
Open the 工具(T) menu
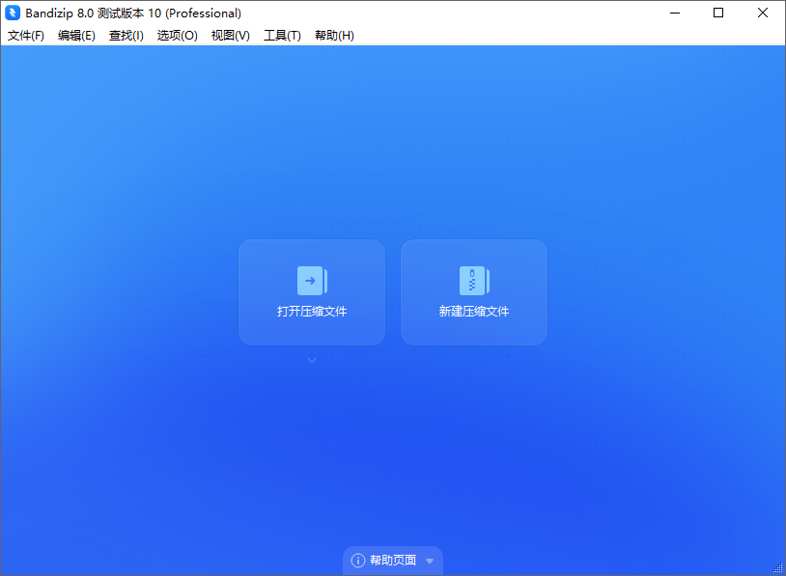pos(281,35)
